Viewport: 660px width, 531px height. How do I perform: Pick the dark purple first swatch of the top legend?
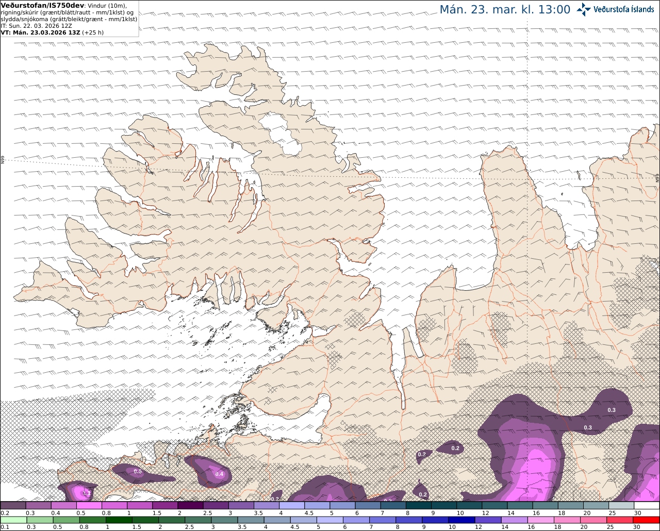(13, 506)
